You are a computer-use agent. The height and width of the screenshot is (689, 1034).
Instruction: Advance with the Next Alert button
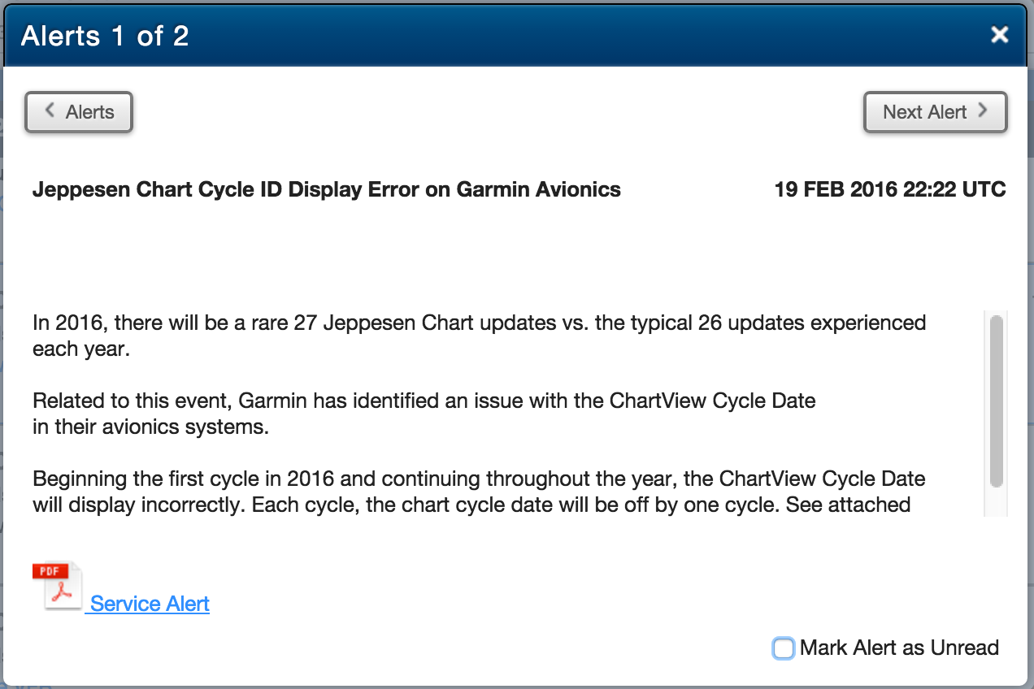pos(935,112)
